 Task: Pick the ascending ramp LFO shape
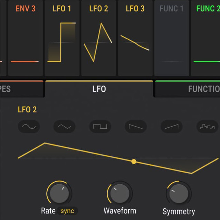171,127
